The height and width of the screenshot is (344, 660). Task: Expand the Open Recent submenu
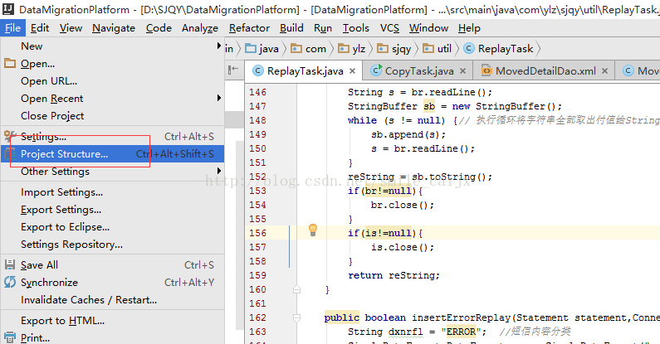point(112,99)
